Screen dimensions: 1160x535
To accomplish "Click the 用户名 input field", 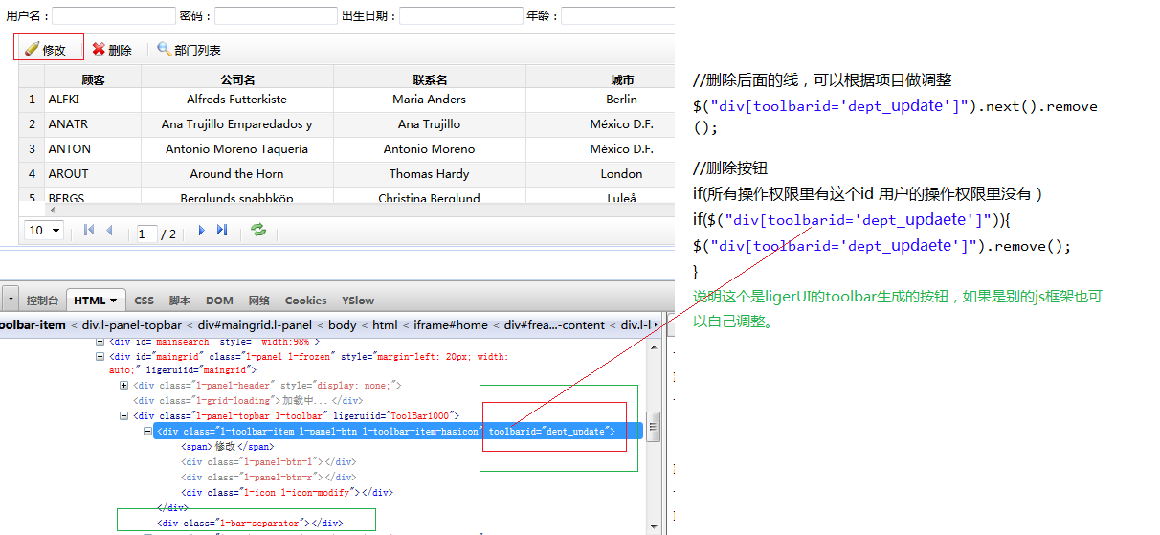I will (113, 16).
